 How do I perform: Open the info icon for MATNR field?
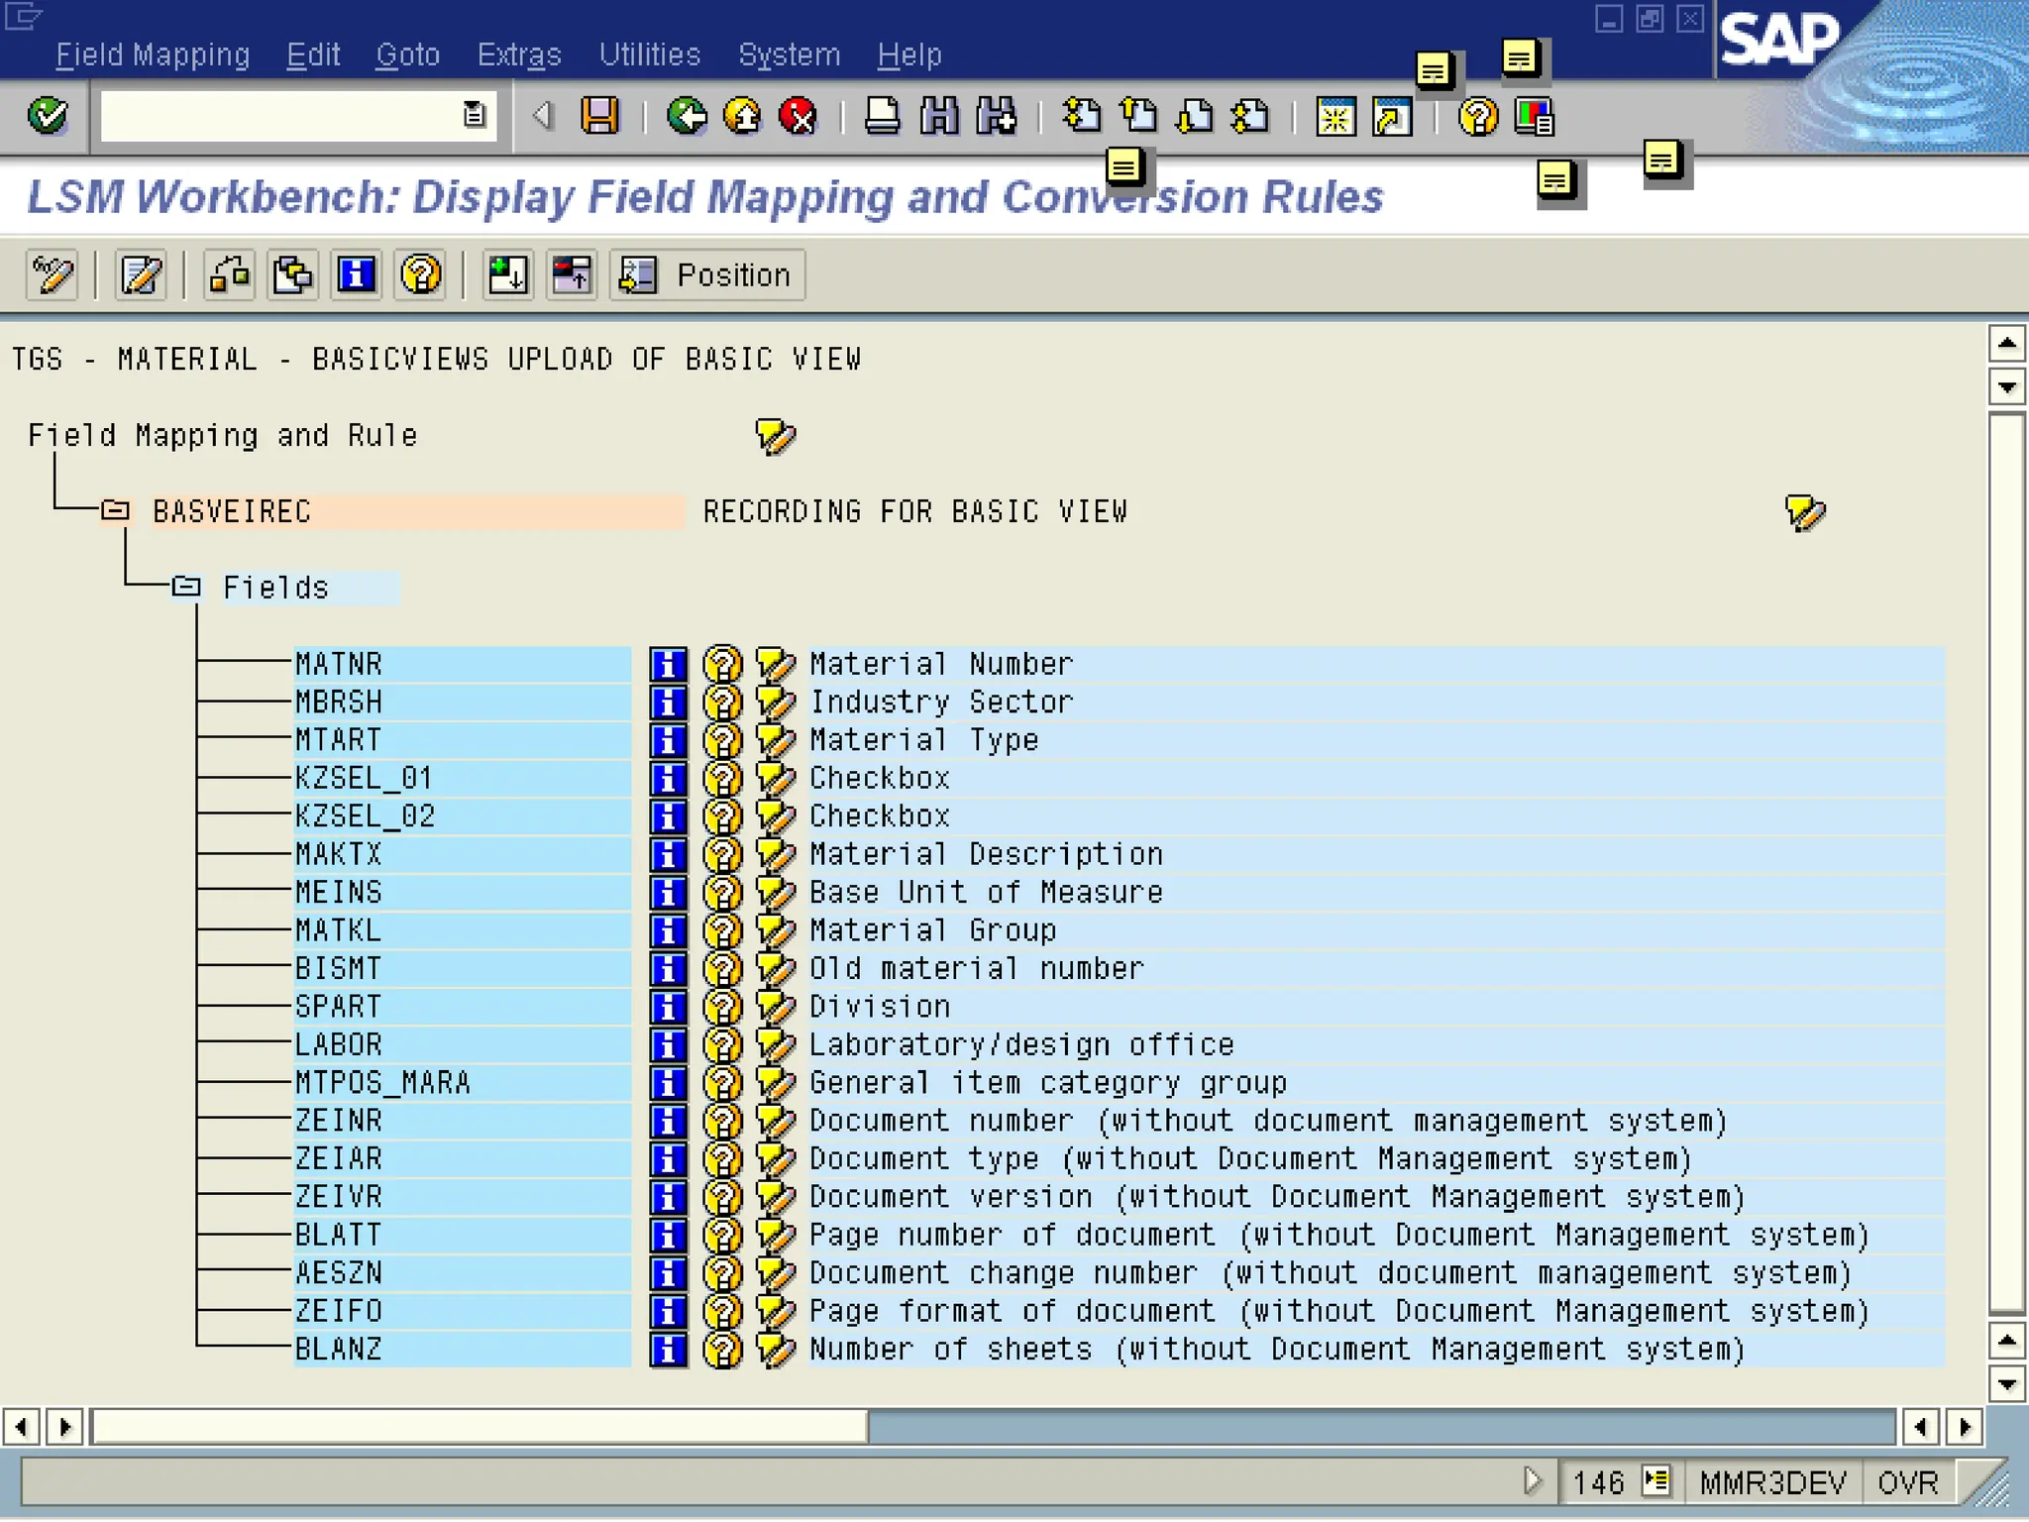[668, 664]
